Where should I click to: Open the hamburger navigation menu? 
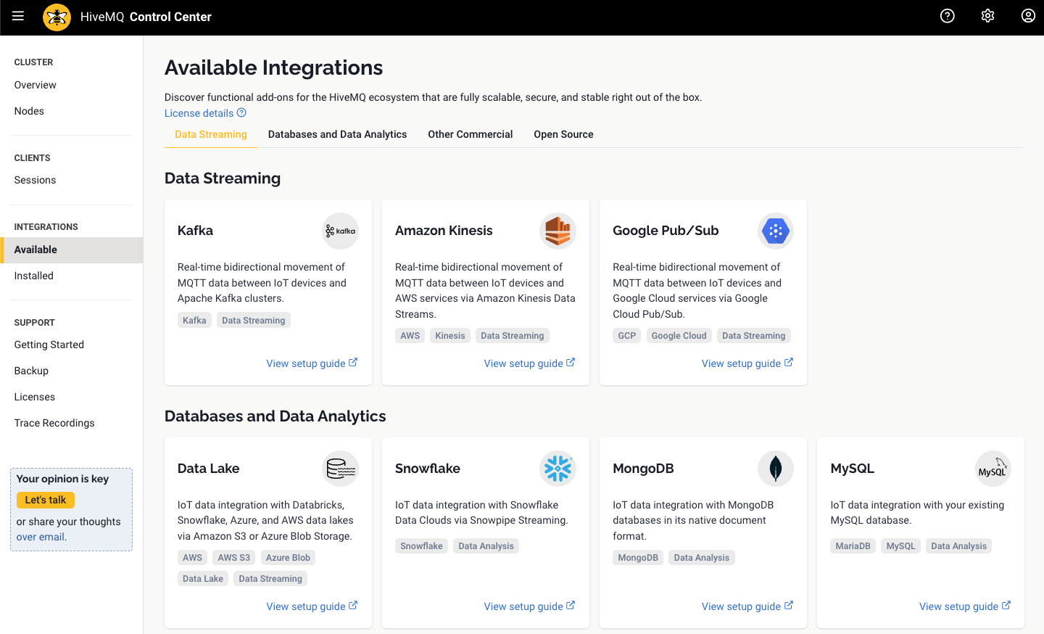tap(18, 16)
